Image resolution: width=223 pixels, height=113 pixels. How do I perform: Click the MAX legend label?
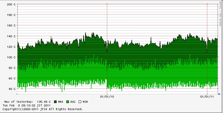[61, 102]
